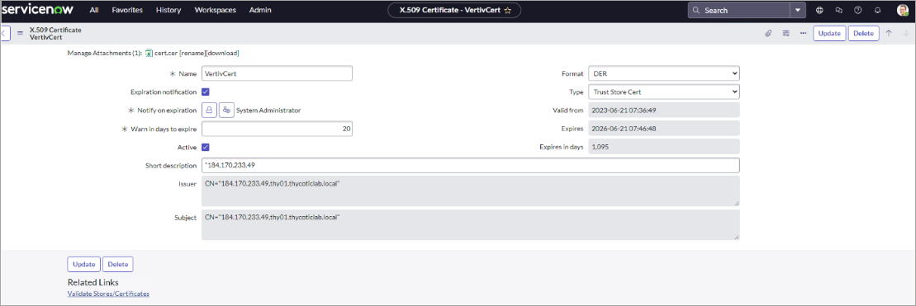Open the notifications bell icon
Screen dimensions: 916x306
click(x=877, y=11)
